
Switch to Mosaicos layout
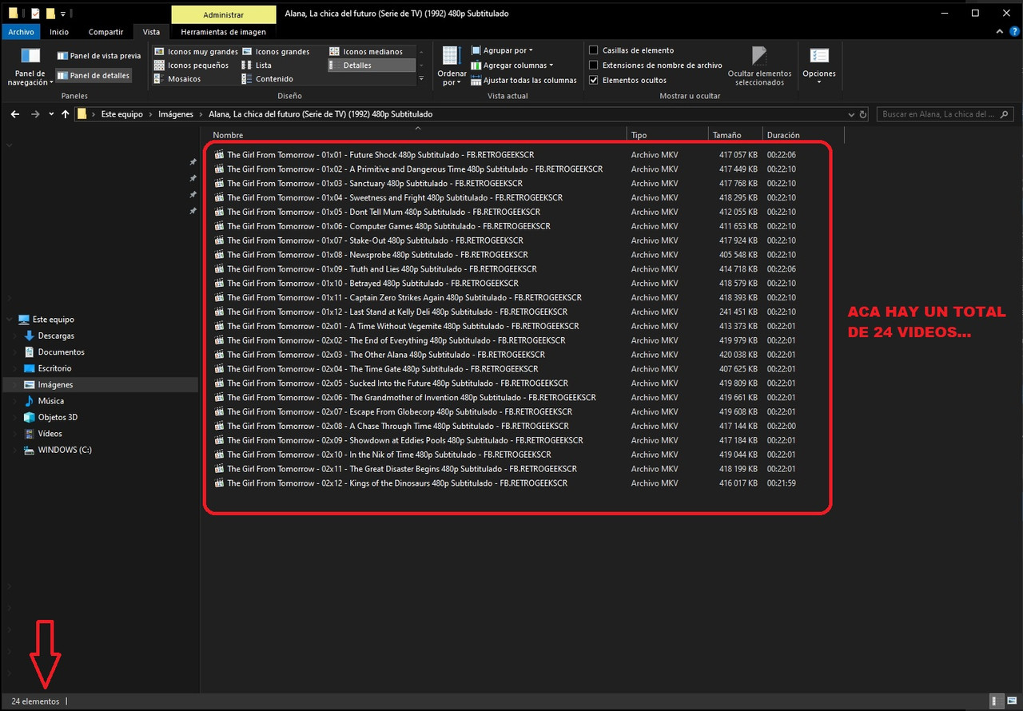[177, 79]
